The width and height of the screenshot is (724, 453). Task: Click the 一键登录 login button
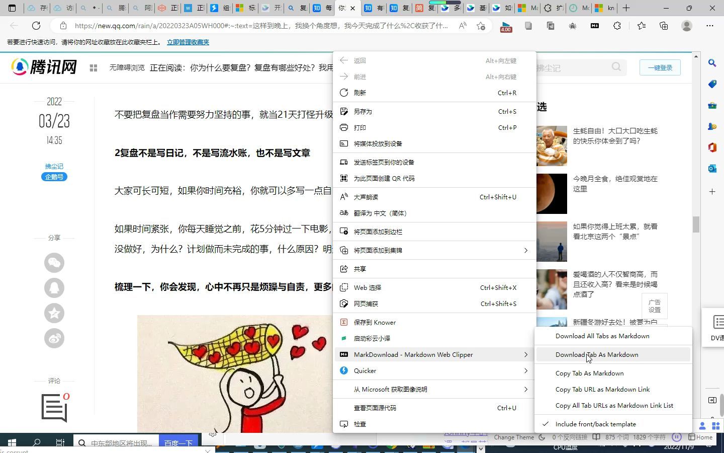tap(660, 67)
